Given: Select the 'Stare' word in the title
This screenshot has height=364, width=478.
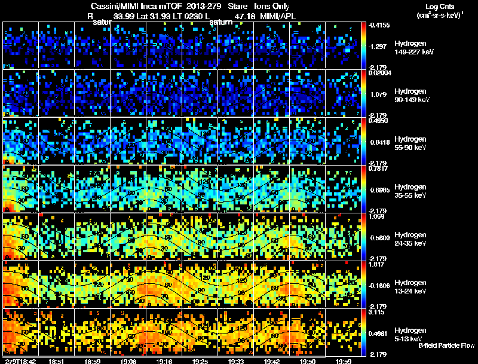Looking at the screenshot, I should 237,6.
